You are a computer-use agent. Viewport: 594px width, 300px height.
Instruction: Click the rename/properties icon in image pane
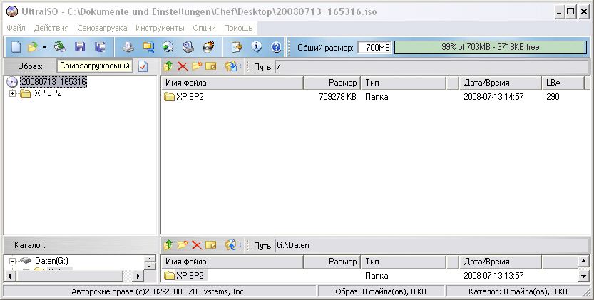[210, 67]
